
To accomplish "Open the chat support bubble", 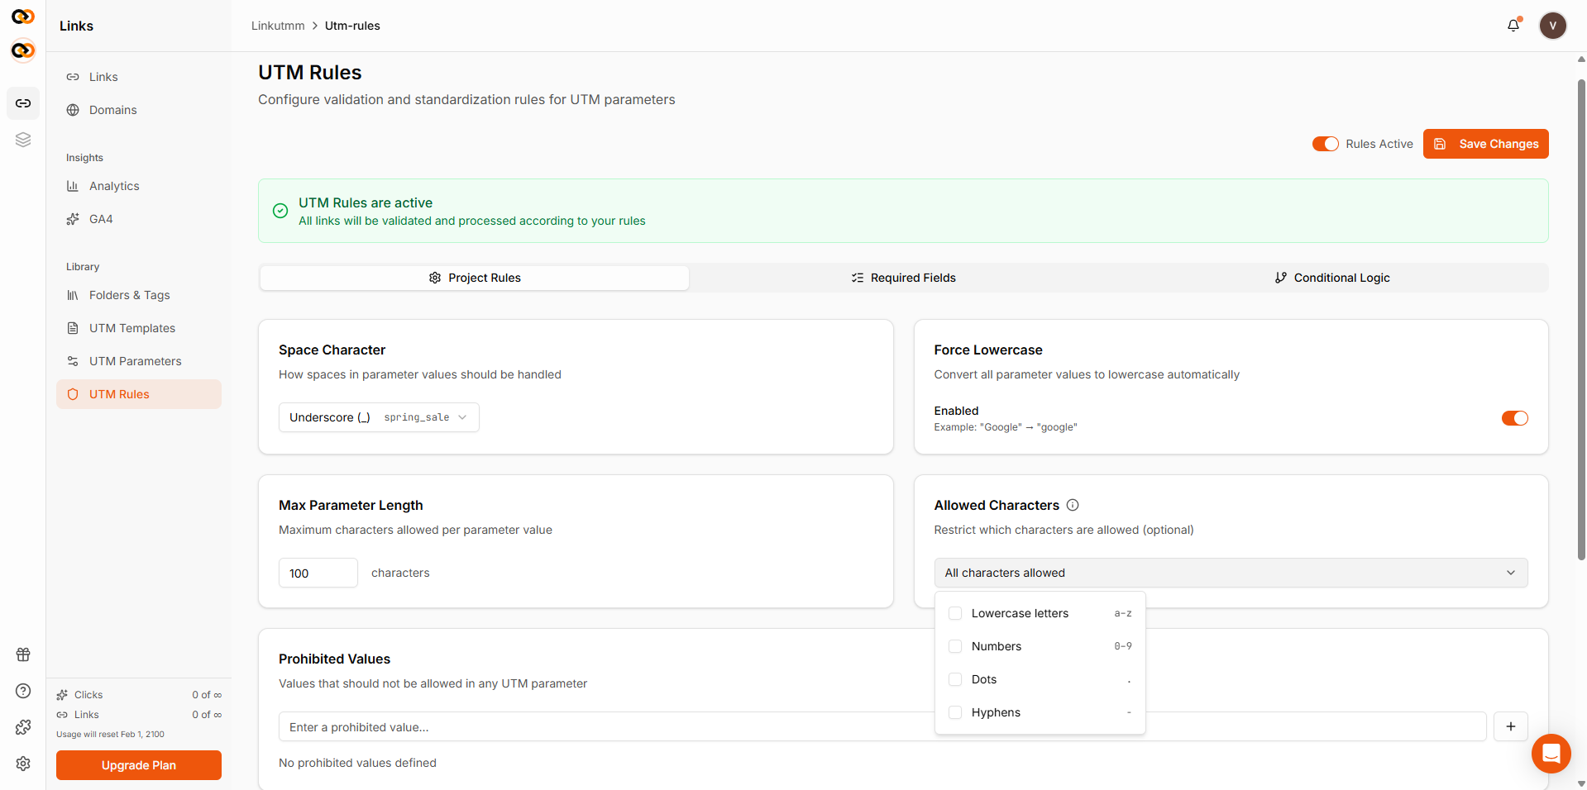I will (1551, 754).
